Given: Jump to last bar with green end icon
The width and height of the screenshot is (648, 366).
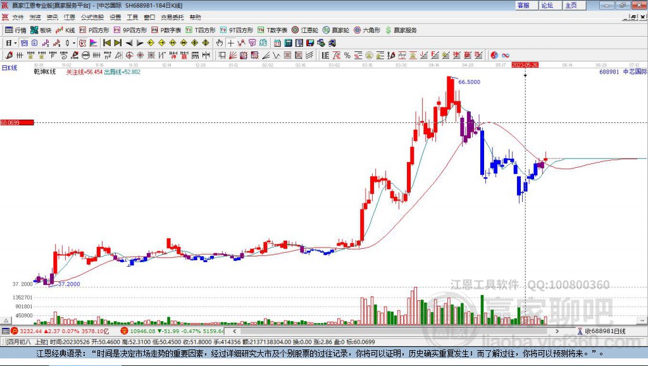Looking at the screenshot, I should pyautogui.click(x=118, y=43).
